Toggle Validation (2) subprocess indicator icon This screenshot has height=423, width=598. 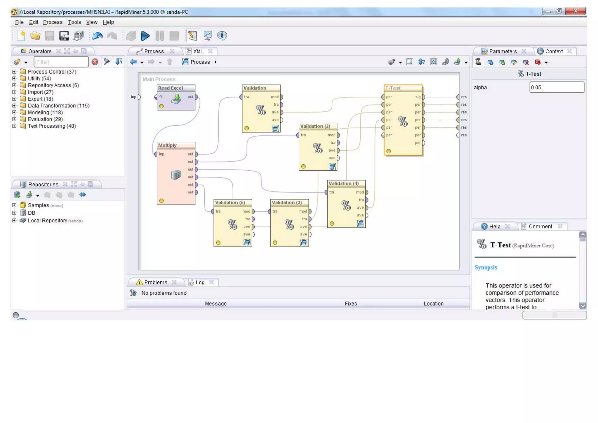point(332,167)
